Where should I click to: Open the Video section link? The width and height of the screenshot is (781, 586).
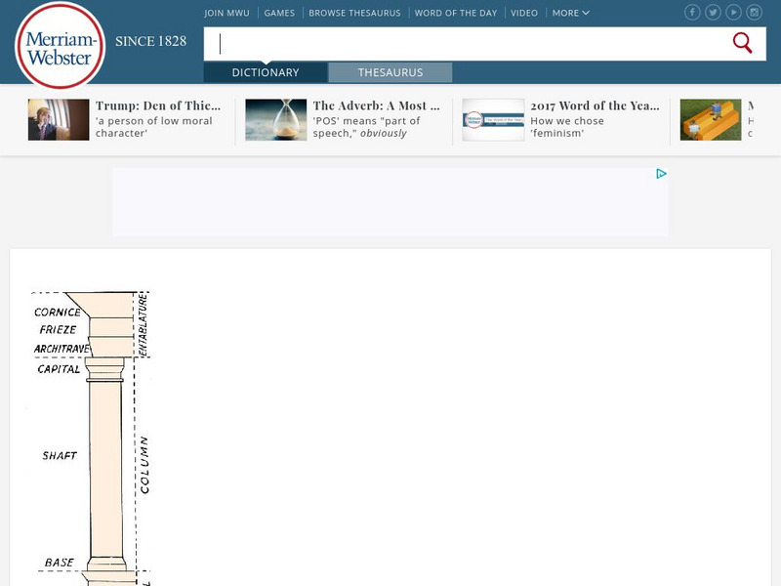coord(523,14)
